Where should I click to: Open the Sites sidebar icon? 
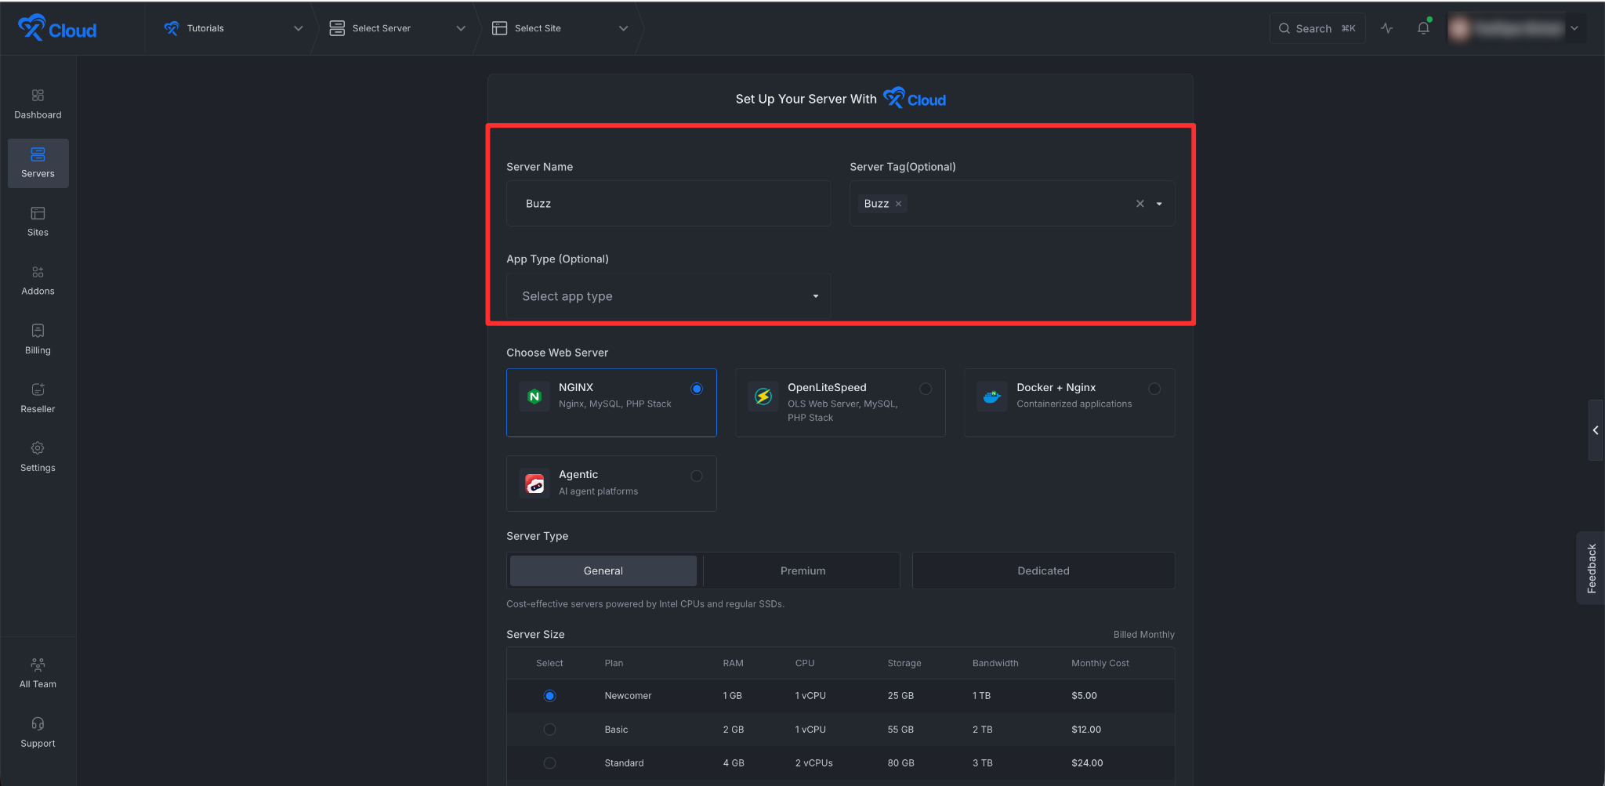tap(38, 213)
